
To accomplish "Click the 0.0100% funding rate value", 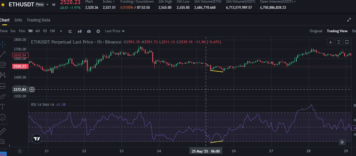I will 126,8.
